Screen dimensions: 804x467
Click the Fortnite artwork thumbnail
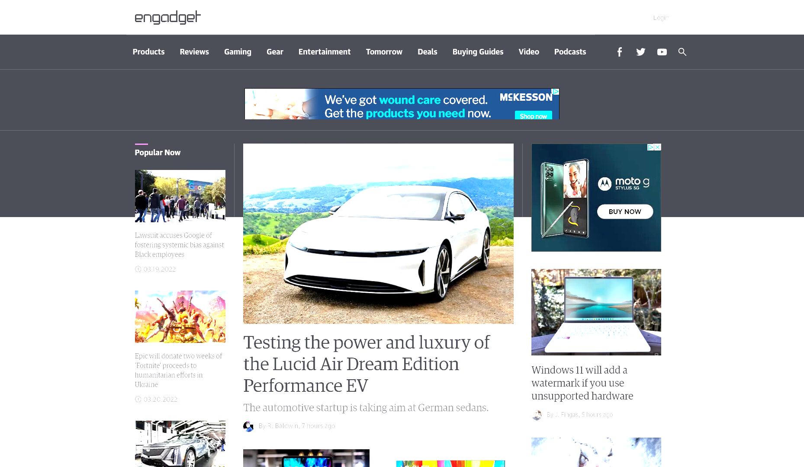coord(180,317)
